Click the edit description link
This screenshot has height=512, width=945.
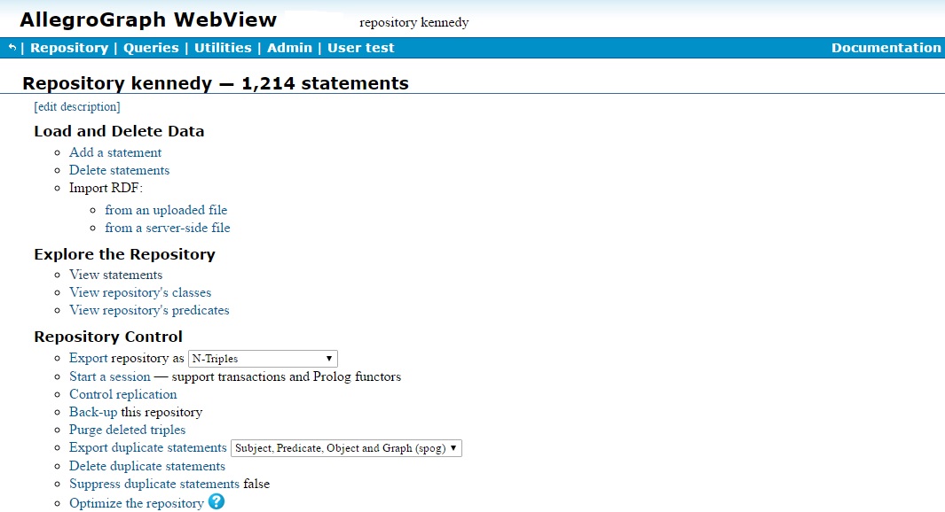point(76,107)
